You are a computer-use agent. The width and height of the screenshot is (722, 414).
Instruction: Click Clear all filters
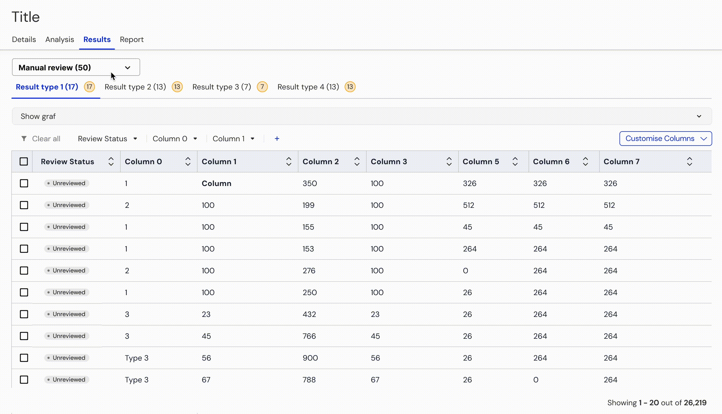click(x=46, y=139)
